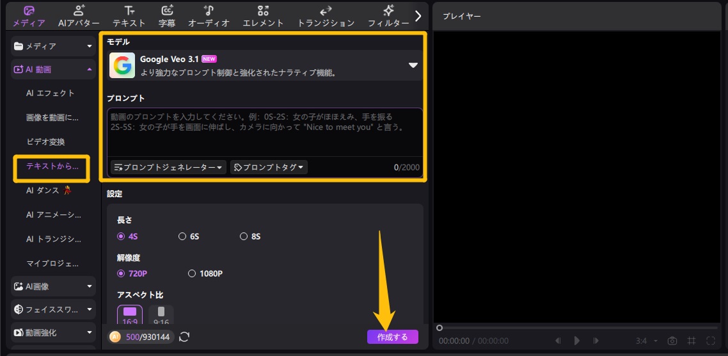Select 4S video length

click(x=128, y=236)
